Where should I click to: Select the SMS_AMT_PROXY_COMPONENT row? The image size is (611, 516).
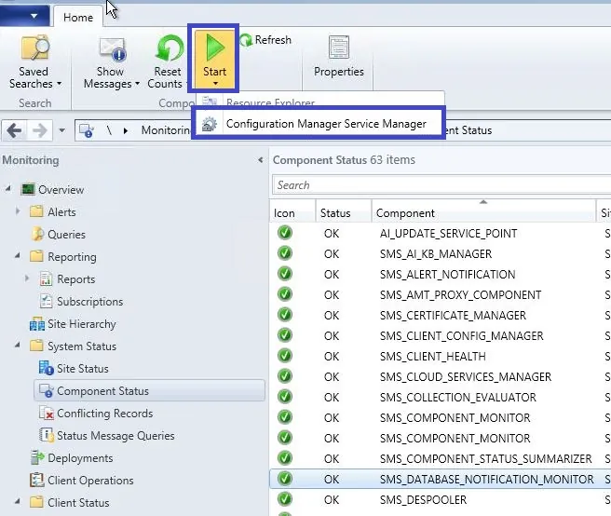[x=441, y=294]
